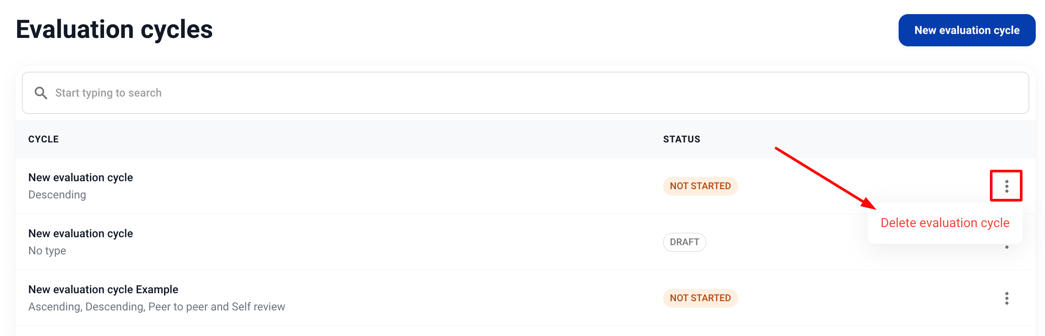1045x336 pixels.
Task: Click the Descending subtitle text
Action: (x=57, y=194)
